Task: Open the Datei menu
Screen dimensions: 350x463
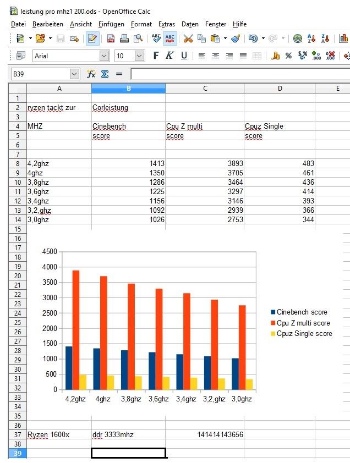Action: (x=18, y=24)
